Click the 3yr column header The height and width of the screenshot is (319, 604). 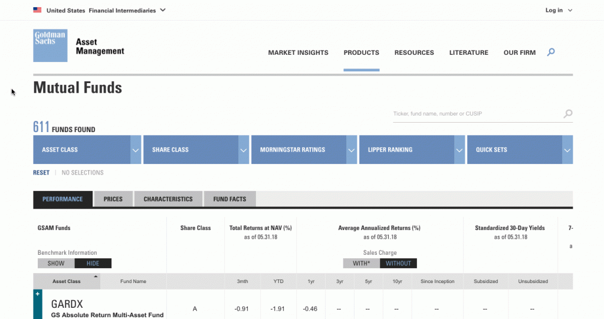pos(340,281)
